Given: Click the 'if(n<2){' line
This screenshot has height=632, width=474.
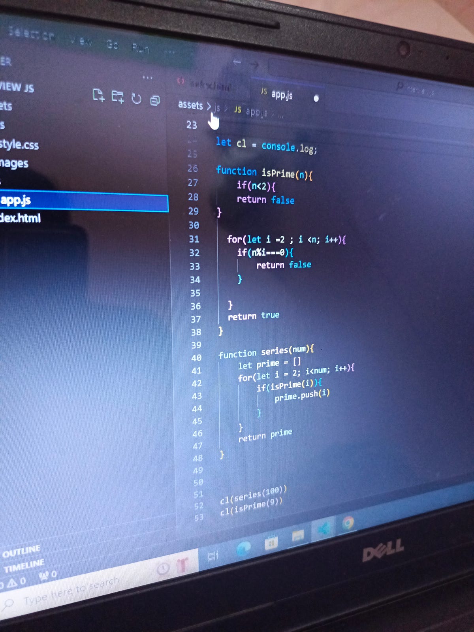Looking at the screenshot, I should [x=256, y=186].
